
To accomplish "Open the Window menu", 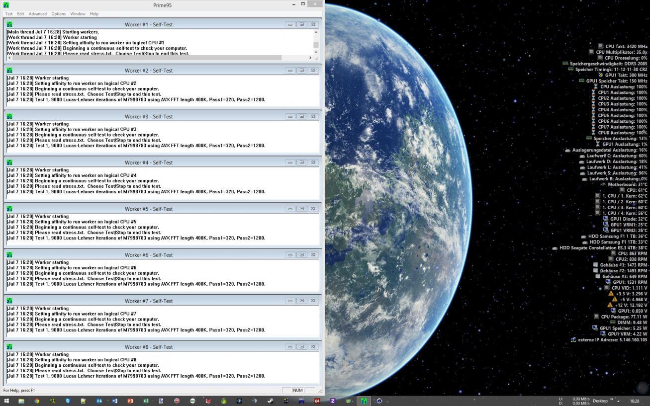I will click(78, 14).
